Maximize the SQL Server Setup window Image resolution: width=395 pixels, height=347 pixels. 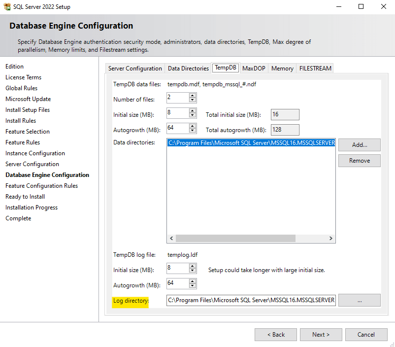coord(361,7)
